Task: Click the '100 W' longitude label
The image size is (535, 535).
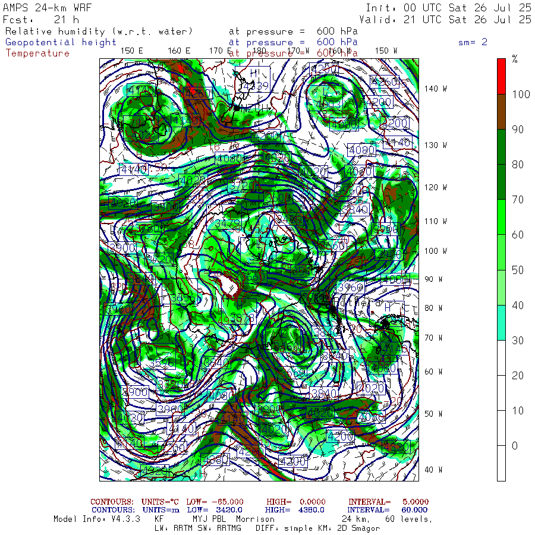Action: pyautogui.click(x=436, y=251)
